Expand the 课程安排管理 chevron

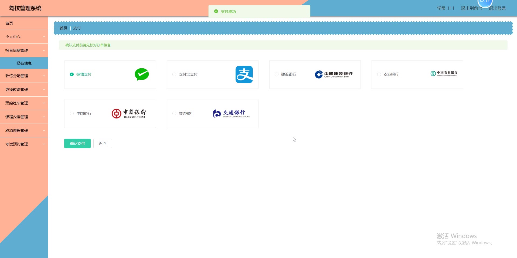[44, 117]
